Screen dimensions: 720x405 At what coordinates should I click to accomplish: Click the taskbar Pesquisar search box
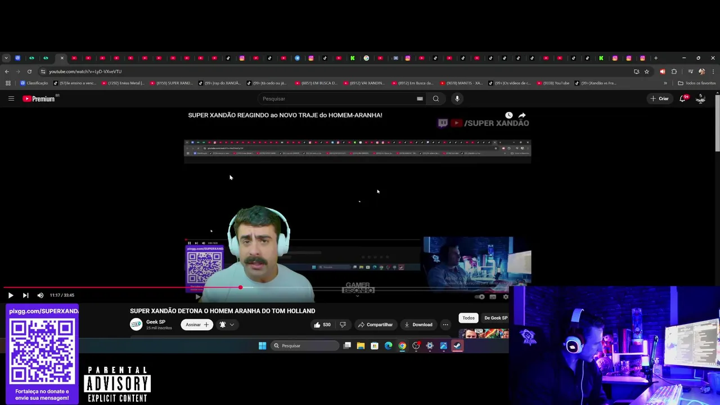305,345
